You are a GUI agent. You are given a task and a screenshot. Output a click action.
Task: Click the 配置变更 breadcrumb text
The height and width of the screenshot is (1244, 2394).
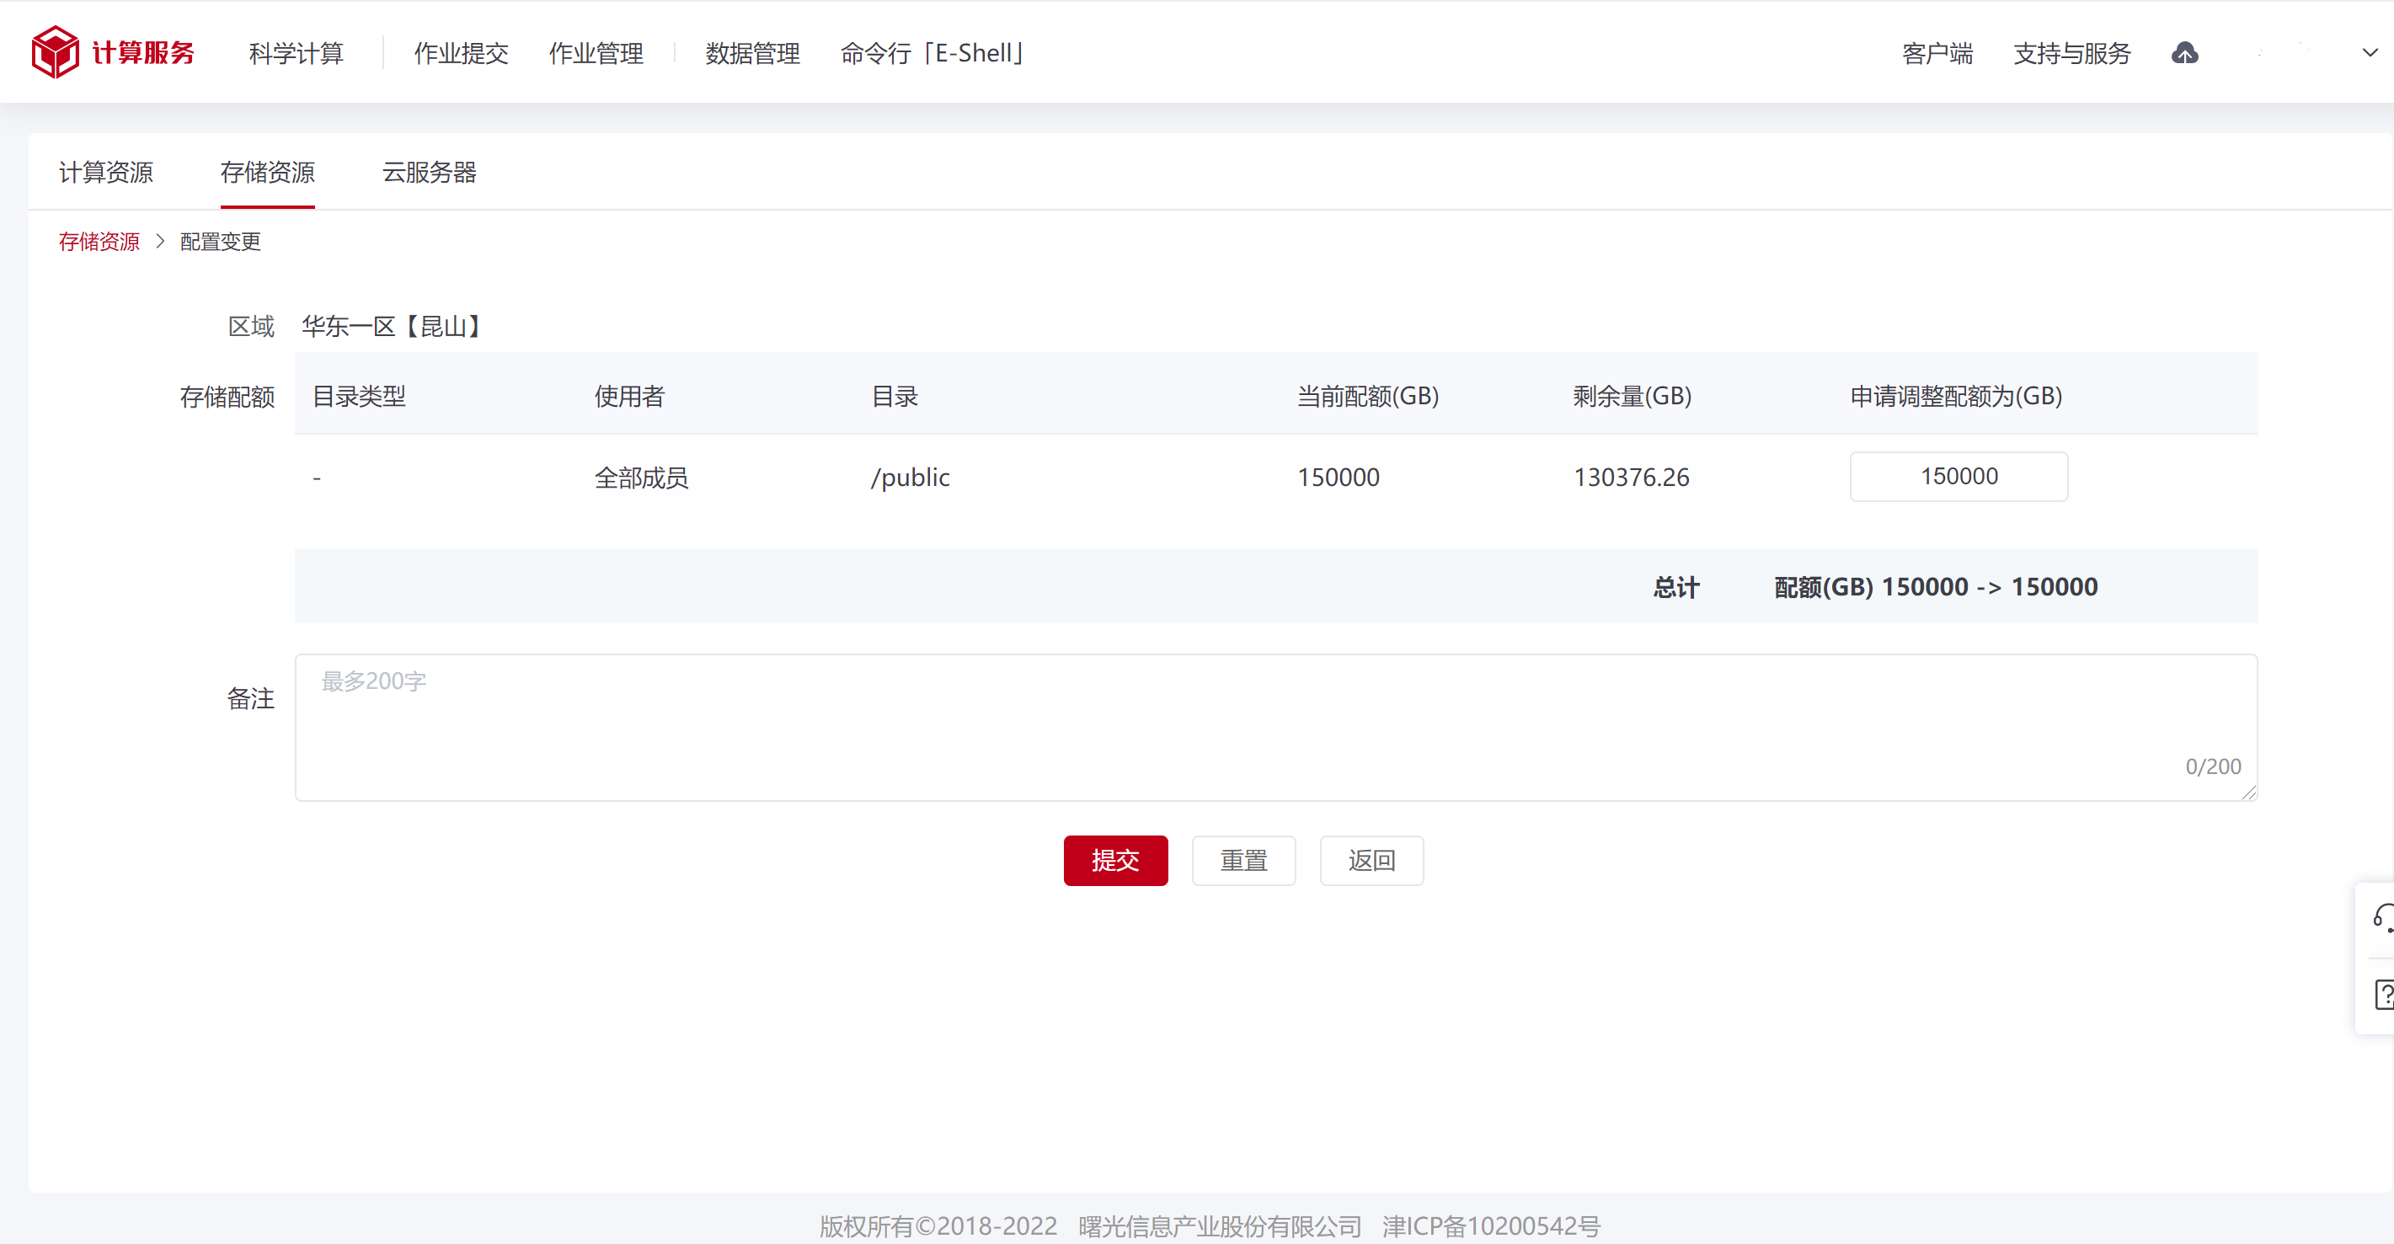tap(220, 242)
